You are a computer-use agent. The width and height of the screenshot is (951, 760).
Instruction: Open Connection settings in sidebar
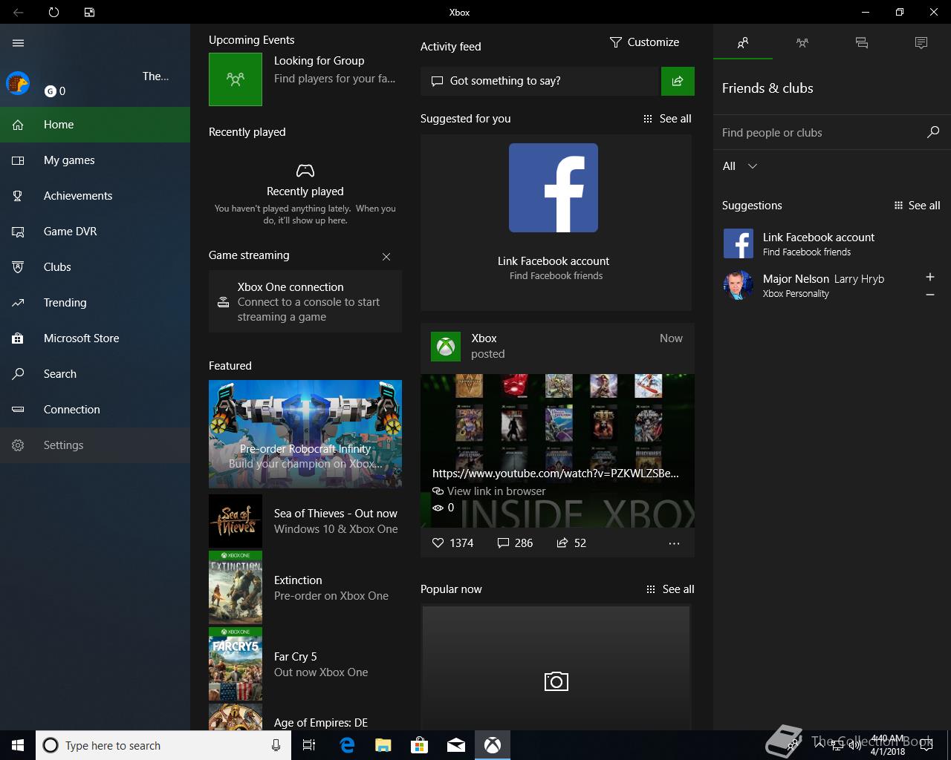click(95, 410)
